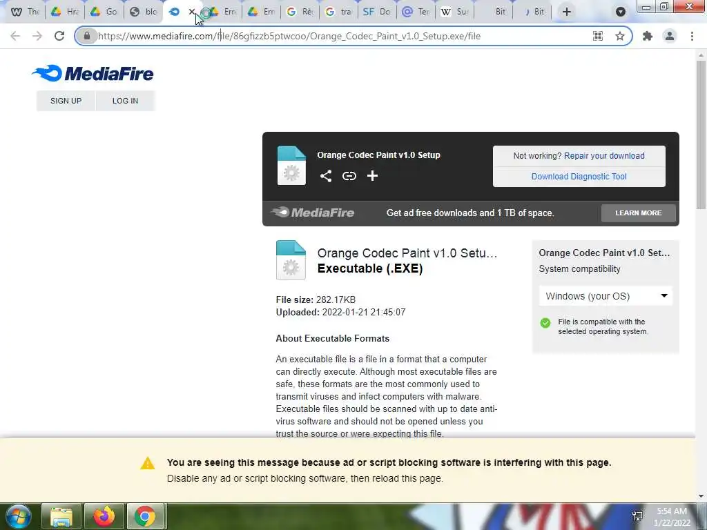Image resolution: width=707 pixels, height=530 pixels.
Task: Open a new browser tab
Action: pos(567,12)
